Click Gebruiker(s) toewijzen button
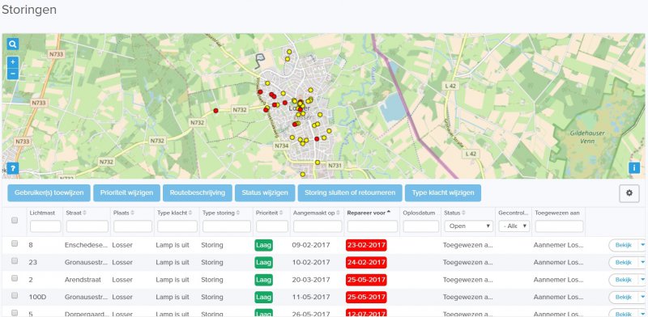 click(x=49, y=192)
